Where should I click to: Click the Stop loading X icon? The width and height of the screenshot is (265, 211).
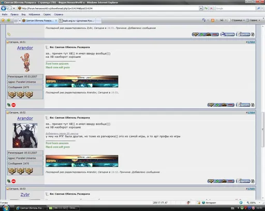point(211,8)
